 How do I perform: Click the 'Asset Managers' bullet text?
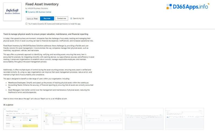coord(49,91)
